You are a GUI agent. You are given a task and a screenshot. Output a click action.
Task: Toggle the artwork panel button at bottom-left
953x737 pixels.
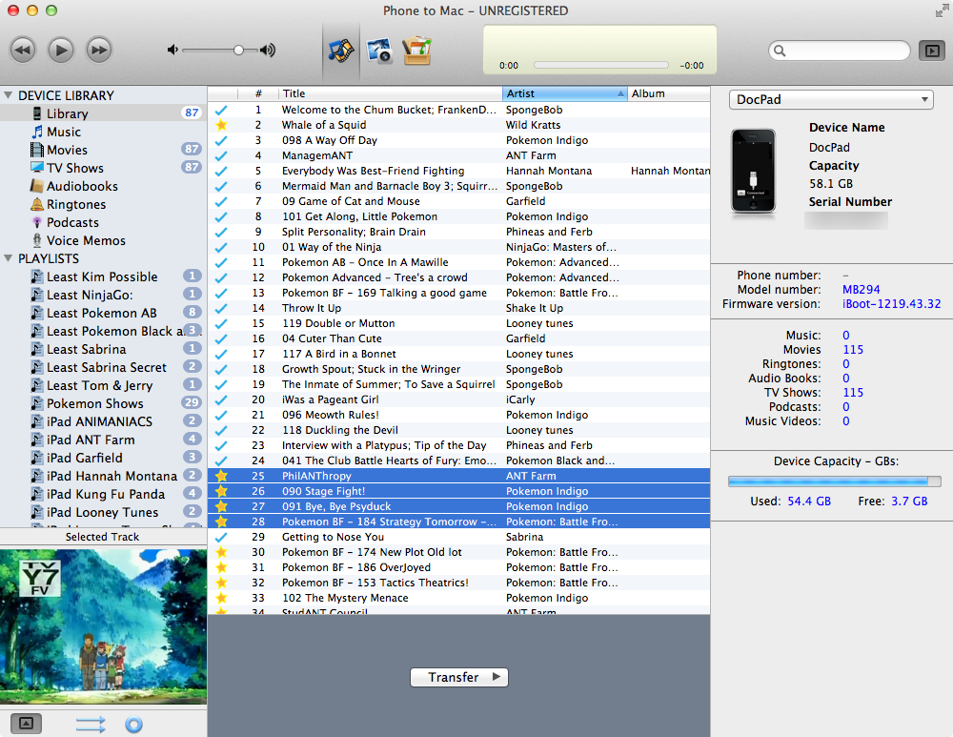tap(26, 724)
